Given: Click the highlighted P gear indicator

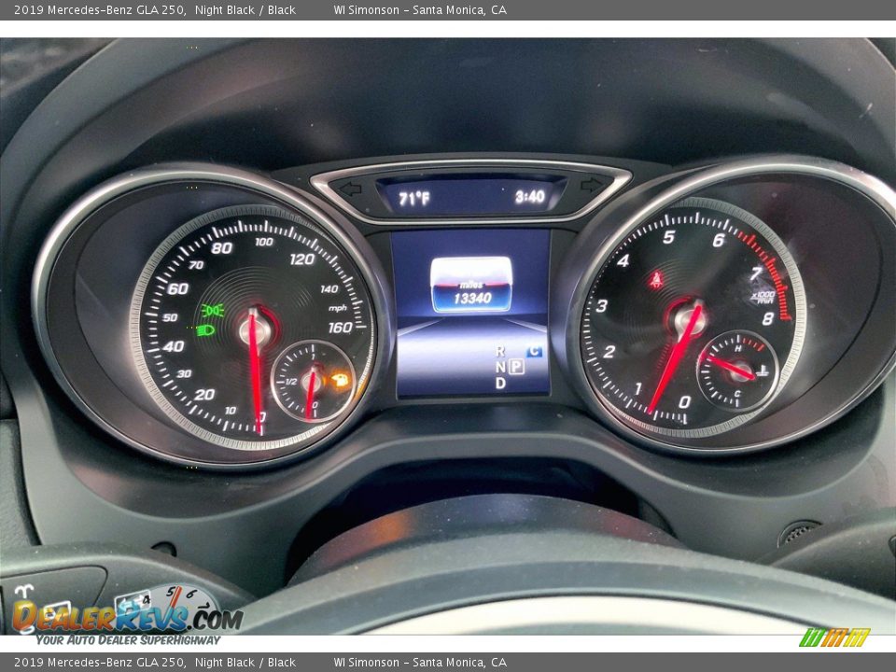Looking at the screenshot, I should [516, 366].
